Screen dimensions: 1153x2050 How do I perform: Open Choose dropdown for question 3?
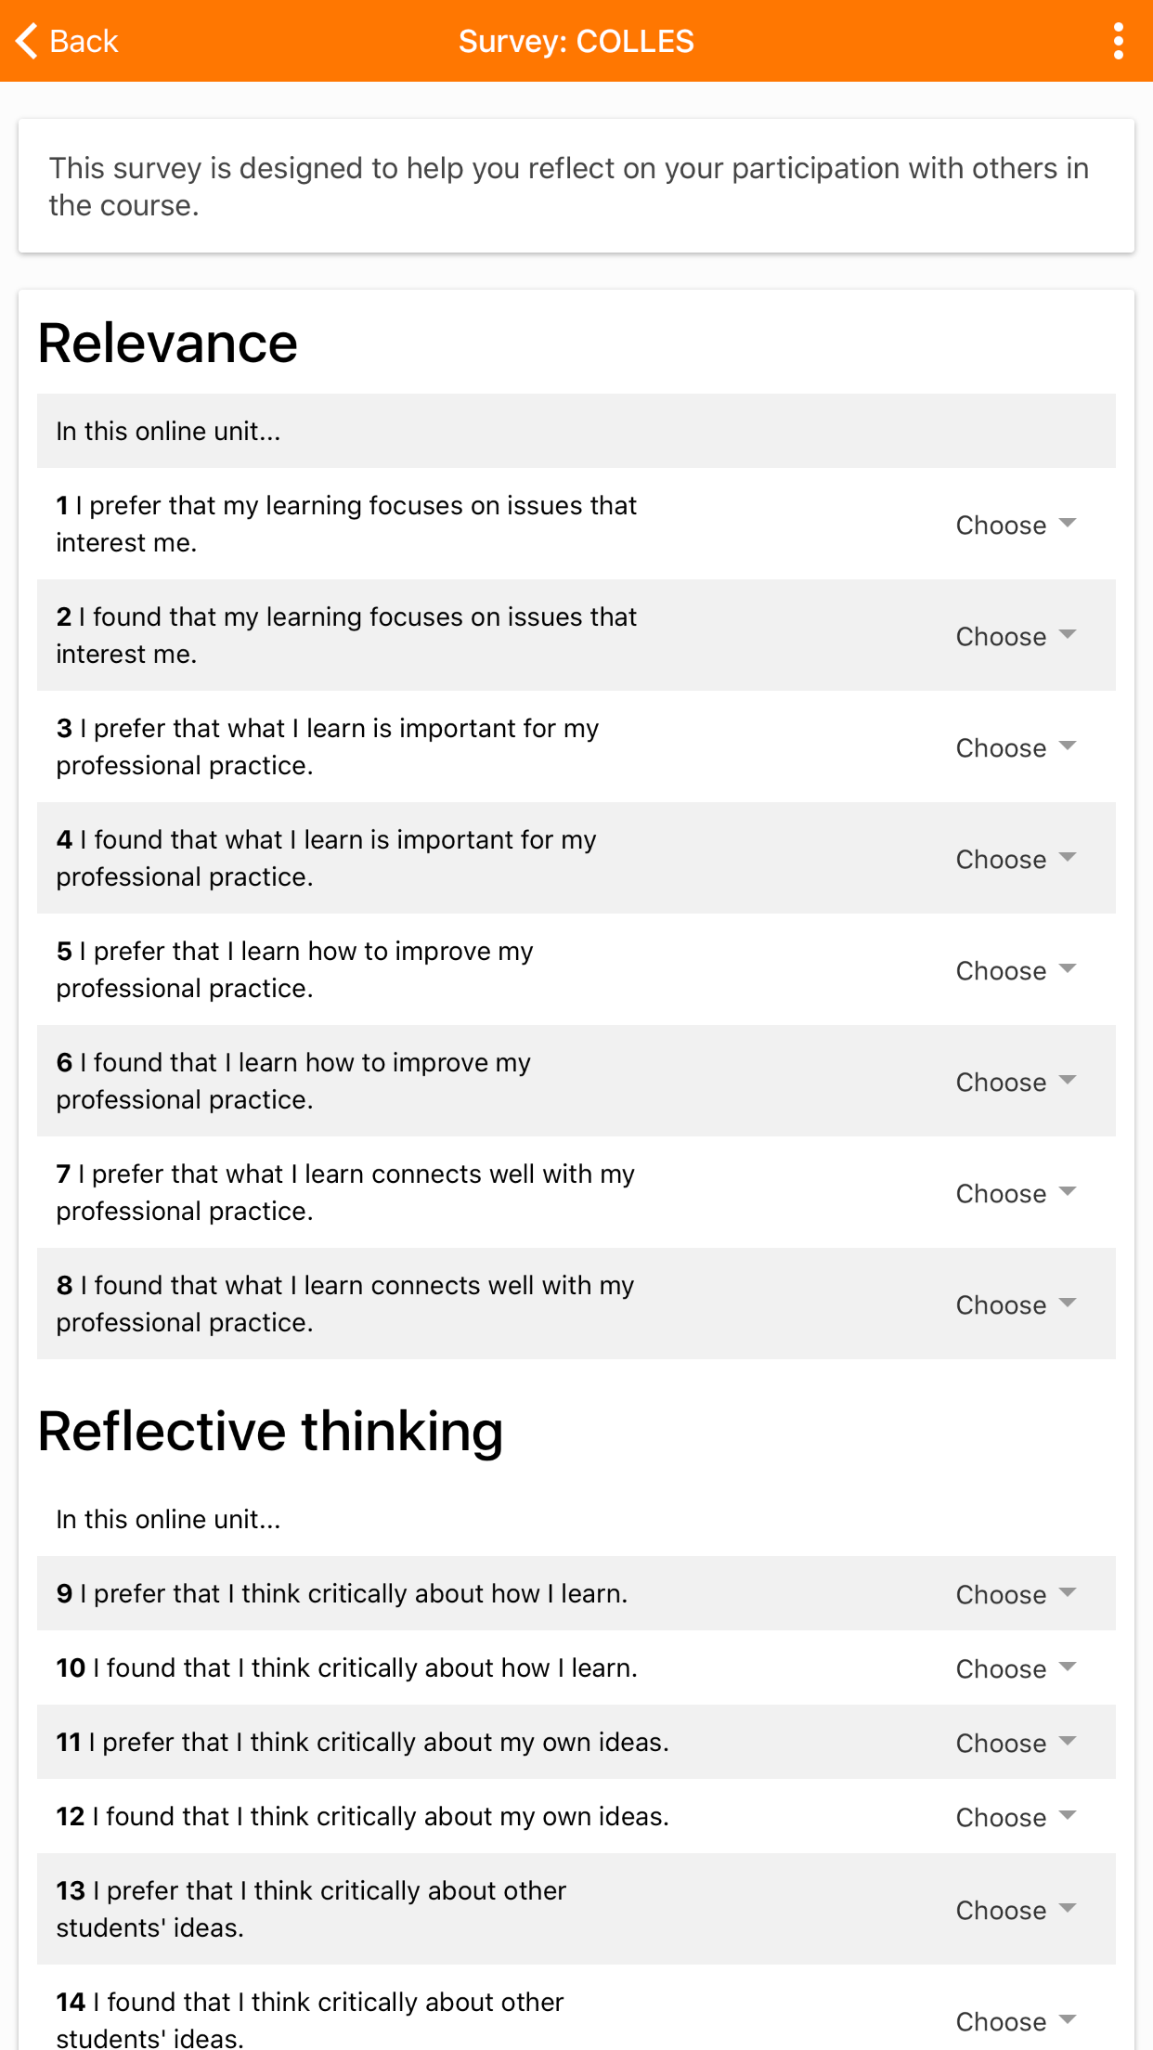coord(1017,747)
